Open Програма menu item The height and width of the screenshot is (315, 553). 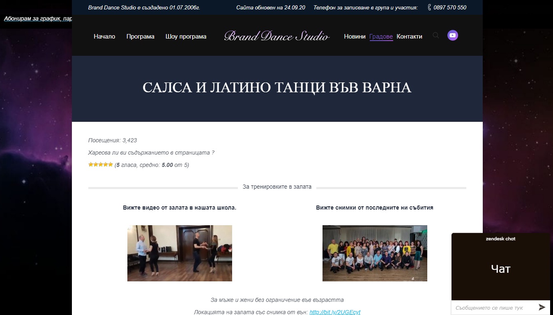click(x=141, y=37)
